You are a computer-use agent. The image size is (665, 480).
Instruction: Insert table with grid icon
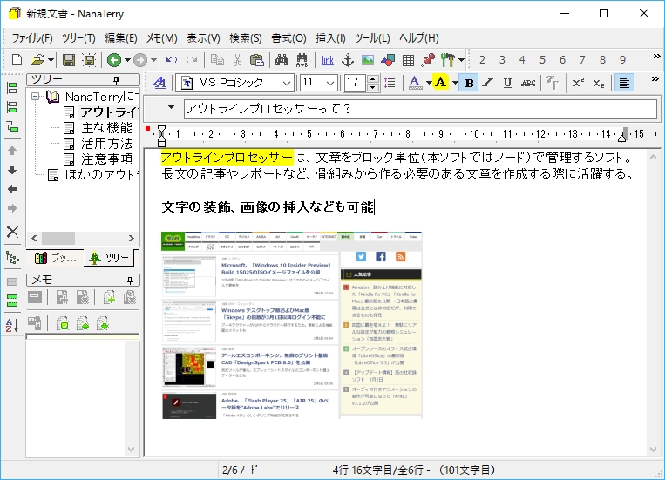click(x=408, y=60)
